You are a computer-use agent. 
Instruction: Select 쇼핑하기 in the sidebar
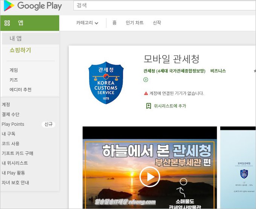click(20, 50)
